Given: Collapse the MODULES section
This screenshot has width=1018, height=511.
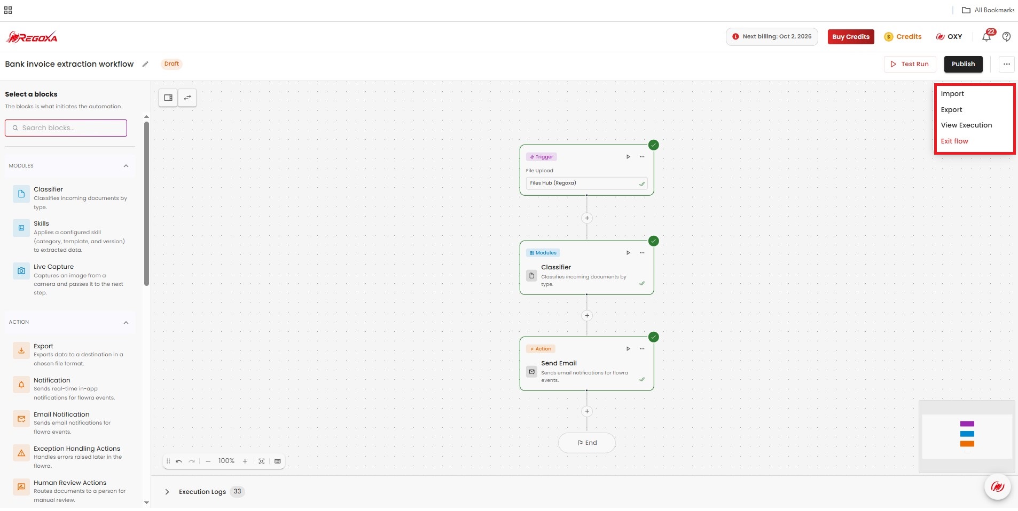Looking at the screenshot, I should (x=126, y=166).
